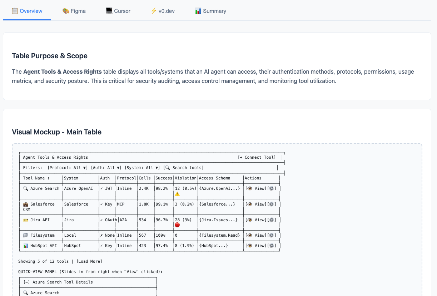Viewport: 437px width, 296px height.
Task: Open the Protocol: All filter dropdown
Action: click(68, 168)
